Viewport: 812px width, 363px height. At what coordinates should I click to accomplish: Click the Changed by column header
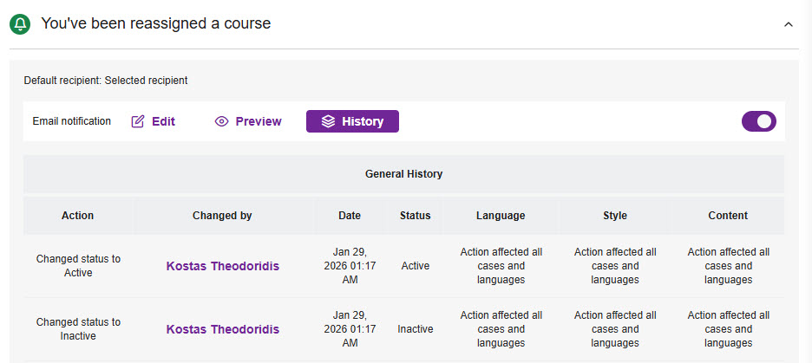tap(222, 216)
